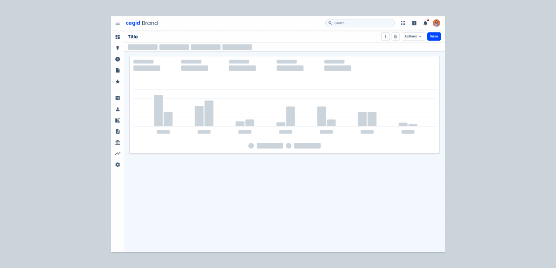Toggle the notifications bell
The width and height of the screenshot is (556, 268).
coord(425,23)
